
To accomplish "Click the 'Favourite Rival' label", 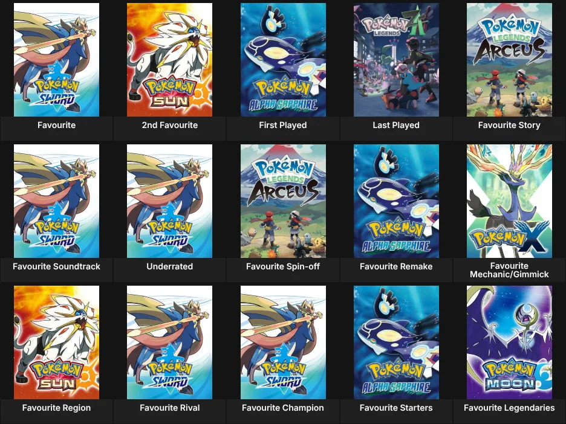I will click(170, 408).
